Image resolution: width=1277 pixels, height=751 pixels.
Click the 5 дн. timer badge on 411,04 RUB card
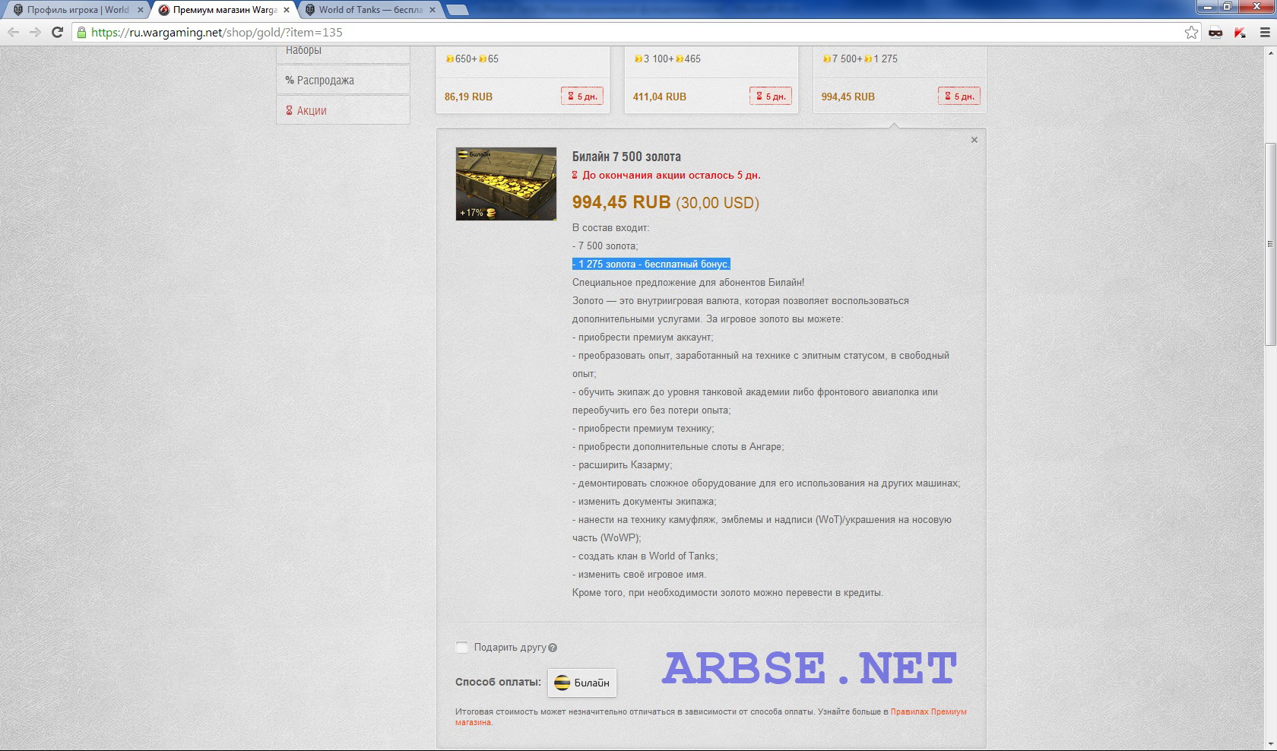tap(771, 97)
